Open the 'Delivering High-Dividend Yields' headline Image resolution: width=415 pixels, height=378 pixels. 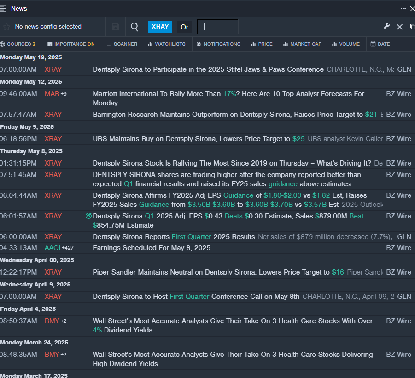pyautogui.click(x=233, y=359)
